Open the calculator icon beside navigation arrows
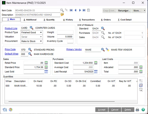Screen dimensions: 148x114 88,10
